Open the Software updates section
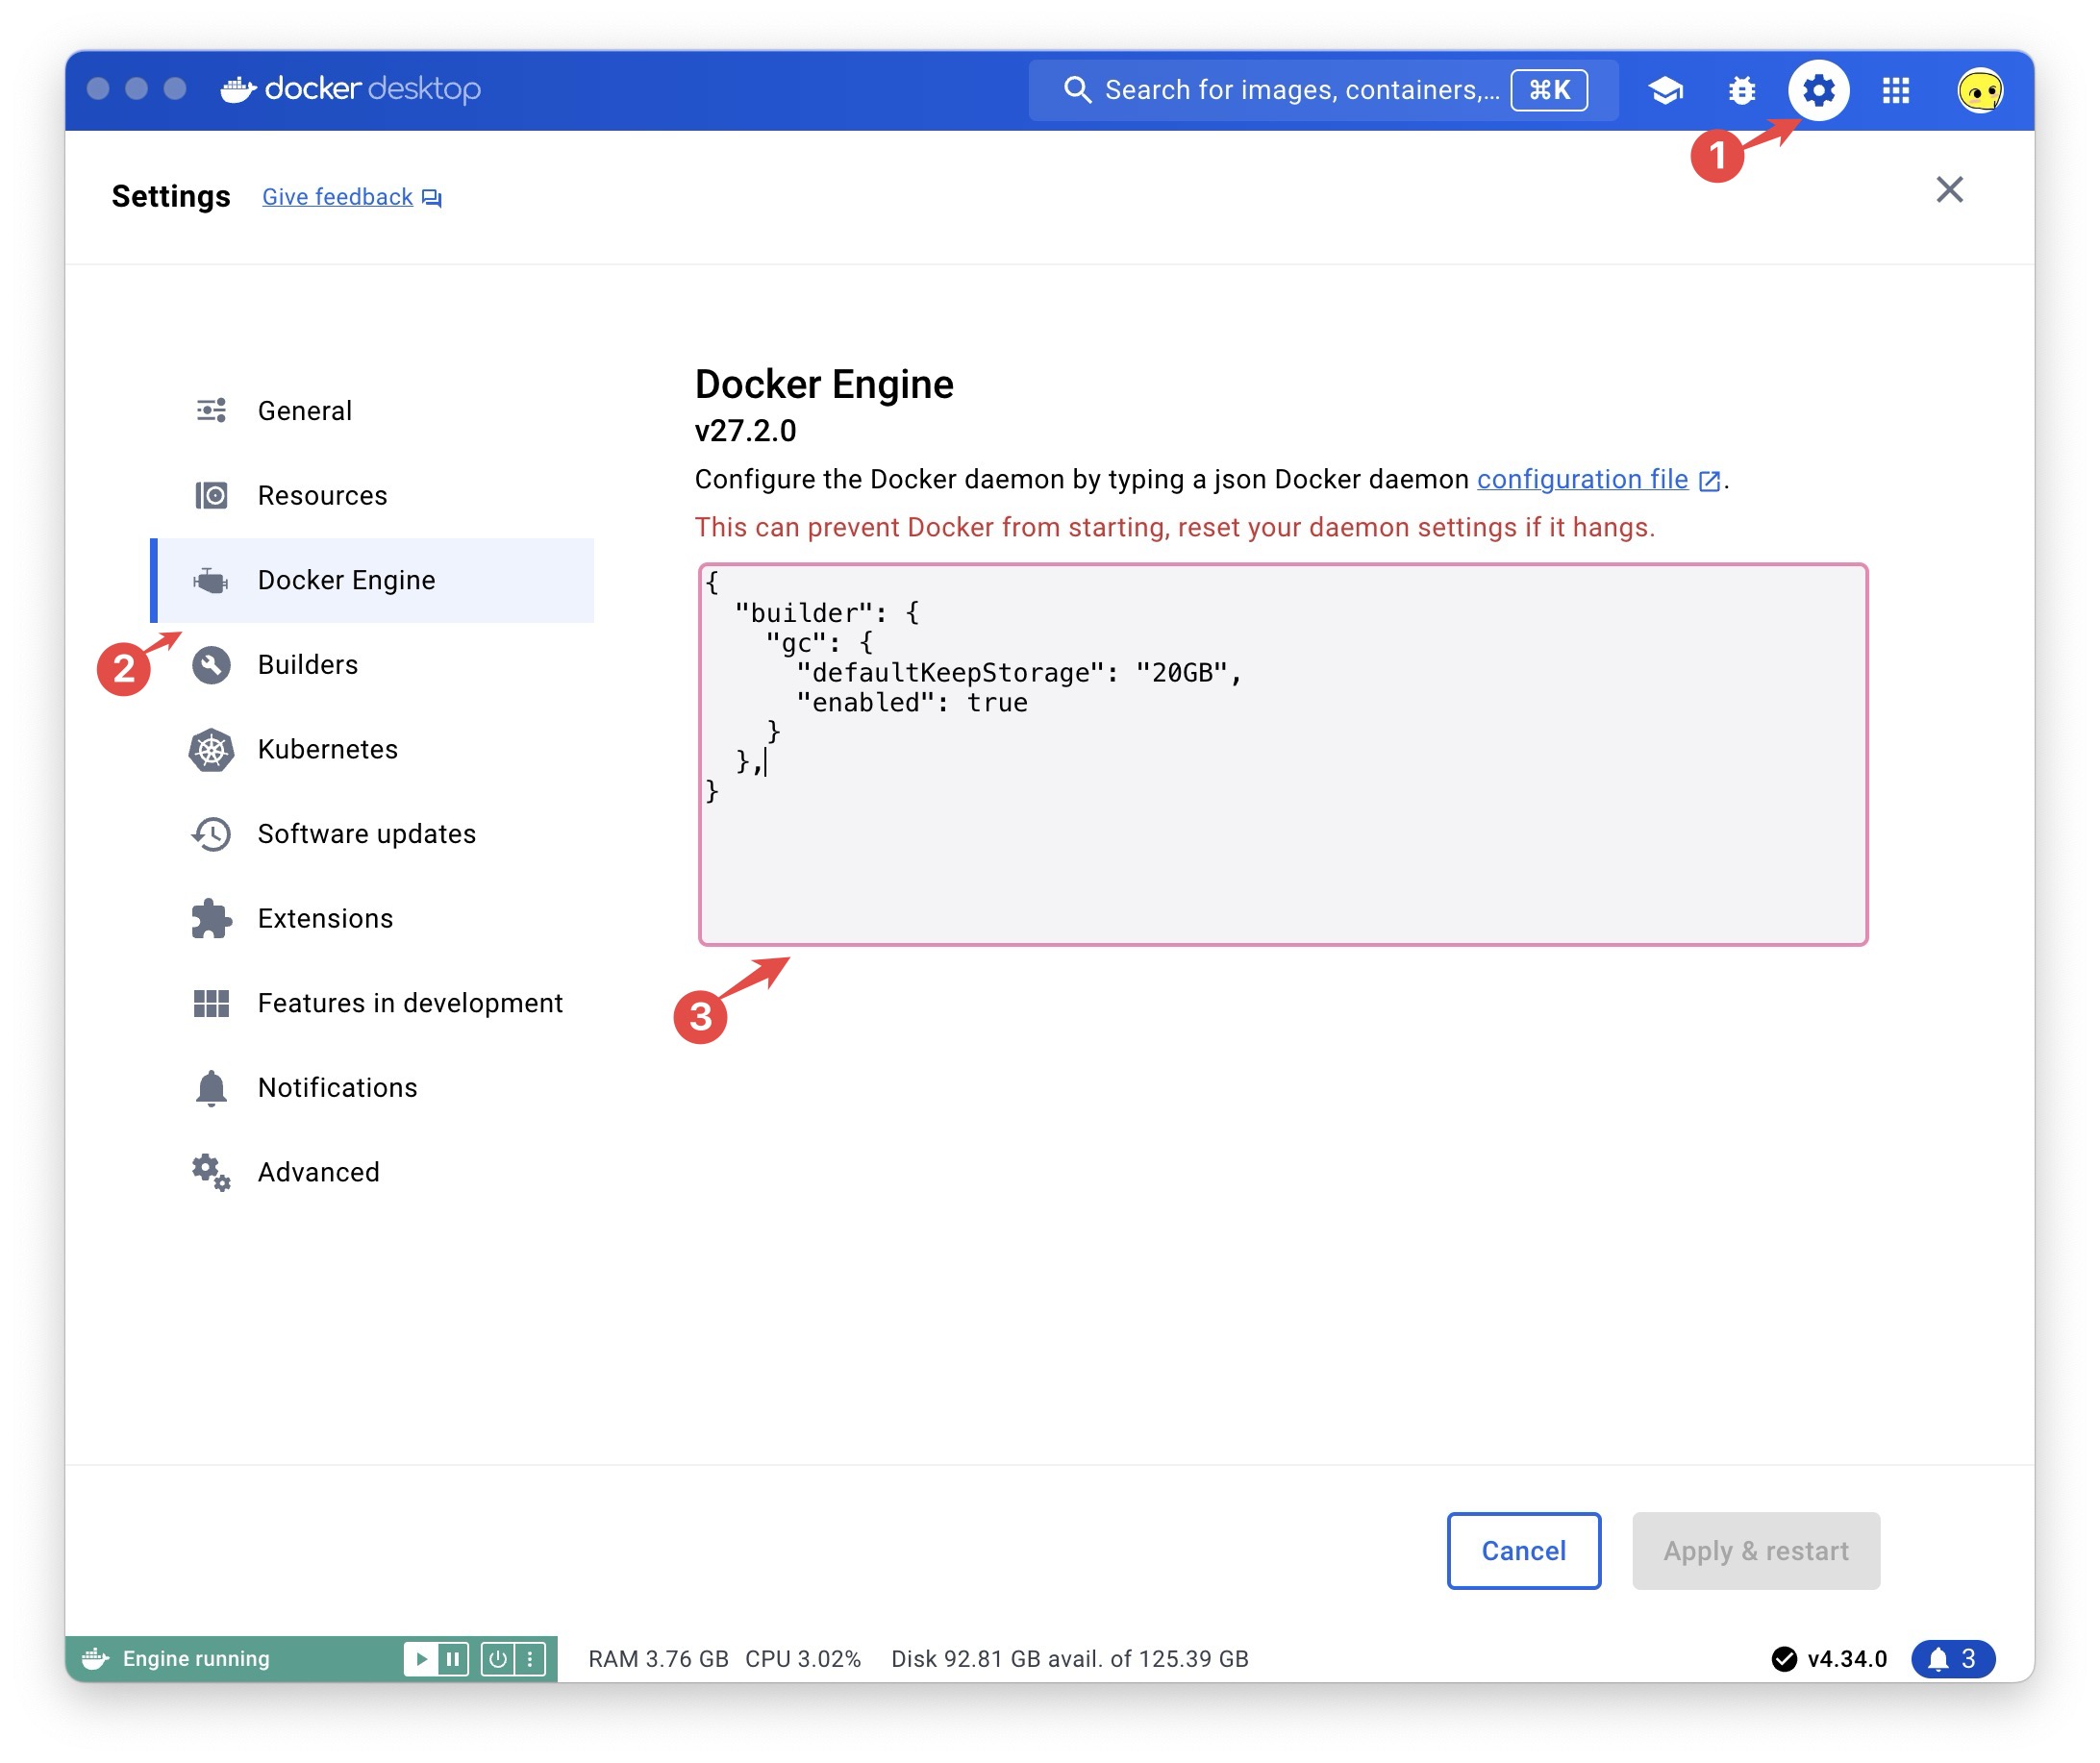The image size is (2100, 1763). (x=372, y=834)
